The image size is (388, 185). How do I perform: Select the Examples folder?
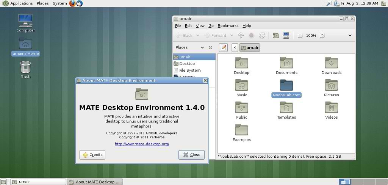click(x=241, y=133)
